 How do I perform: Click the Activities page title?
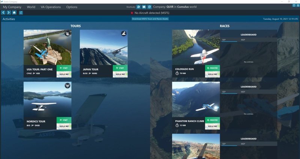tap(9, 19)
